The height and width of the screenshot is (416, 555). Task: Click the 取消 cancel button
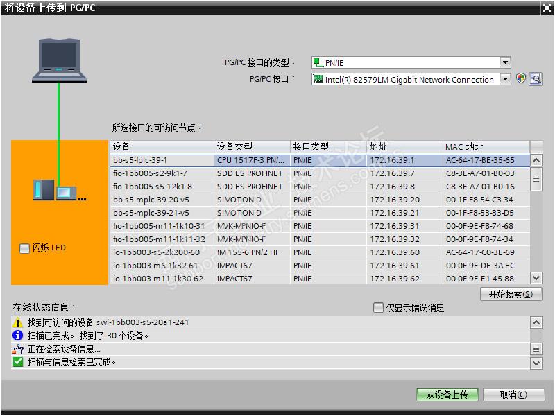click(513, 395)
